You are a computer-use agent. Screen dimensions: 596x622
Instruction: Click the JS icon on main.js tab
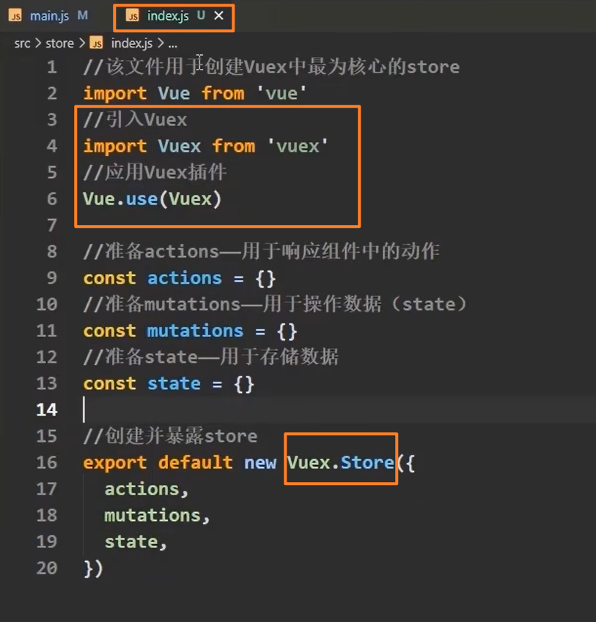coord(15,16)
